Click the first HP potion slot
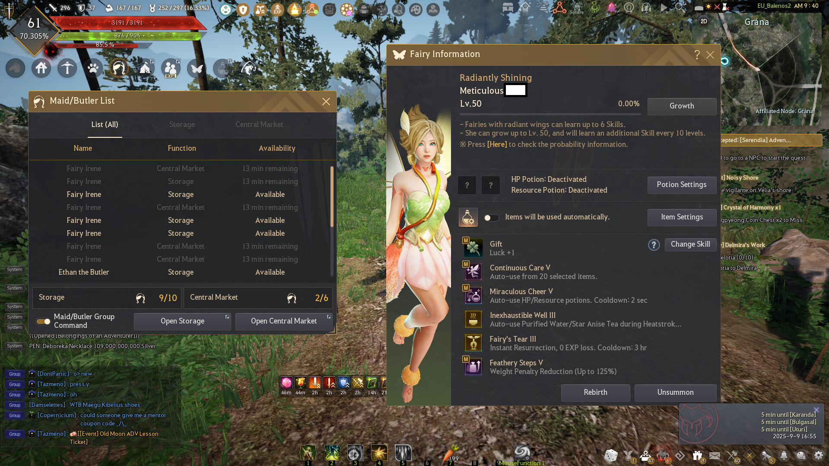This screenshot has width=829, height=466. coord(467,185)
